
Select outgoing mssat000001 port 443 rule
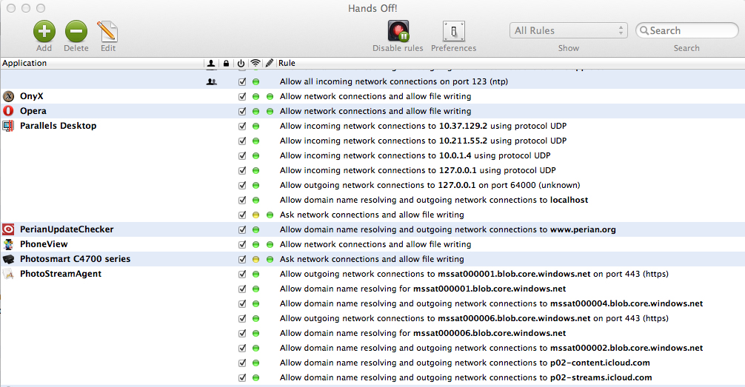click(474, 274)
